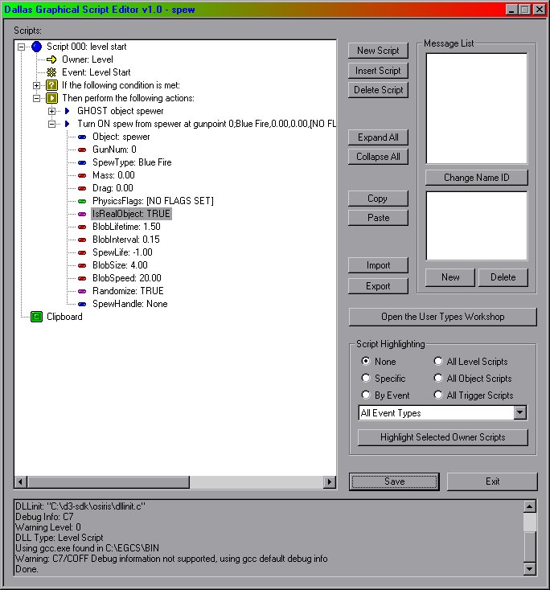This screenshot has height=590, width=550.
Task: Collapse the Script 000 tree node
Action: pyautogui.click(x=22, y=47)
